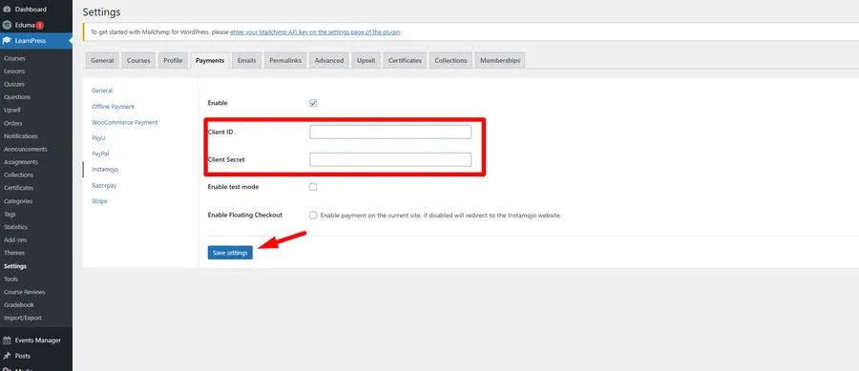Open the Certificates settings tab
859x371 pixels.
tap(405, 60)
